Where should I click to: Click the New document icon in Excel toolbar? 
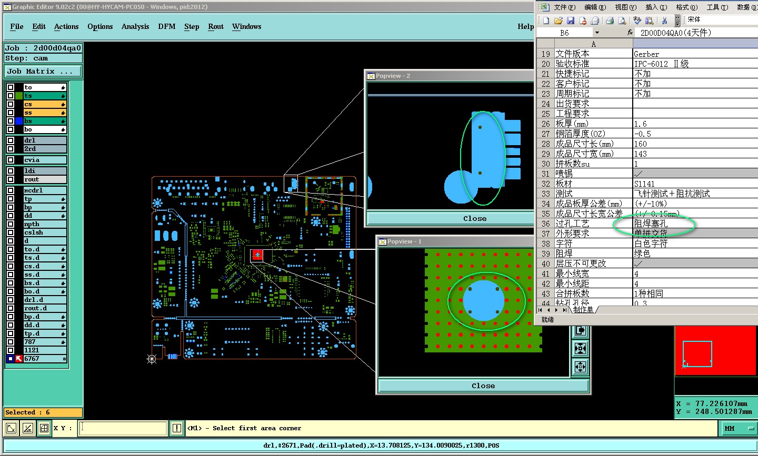[546, 21]
